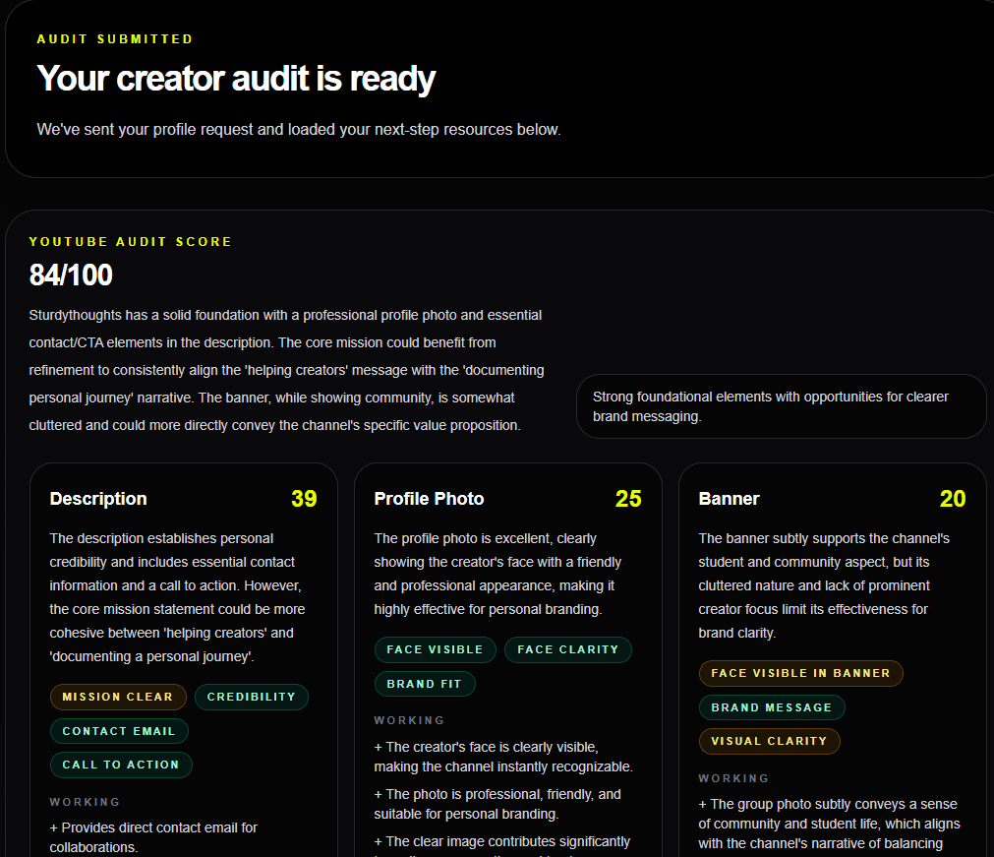The height and width of the screenshot is (857, 994).
Task: Open the Banner score card
Action: pyautogui.click(x=730, y=499)
